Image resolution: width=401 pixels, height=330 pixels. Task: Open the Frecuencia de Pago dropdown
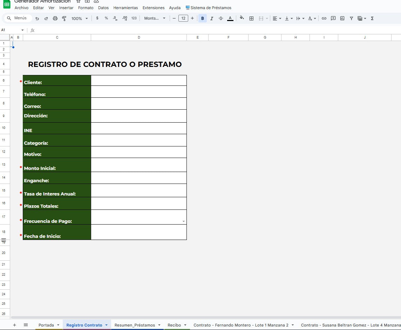[183, 221]
